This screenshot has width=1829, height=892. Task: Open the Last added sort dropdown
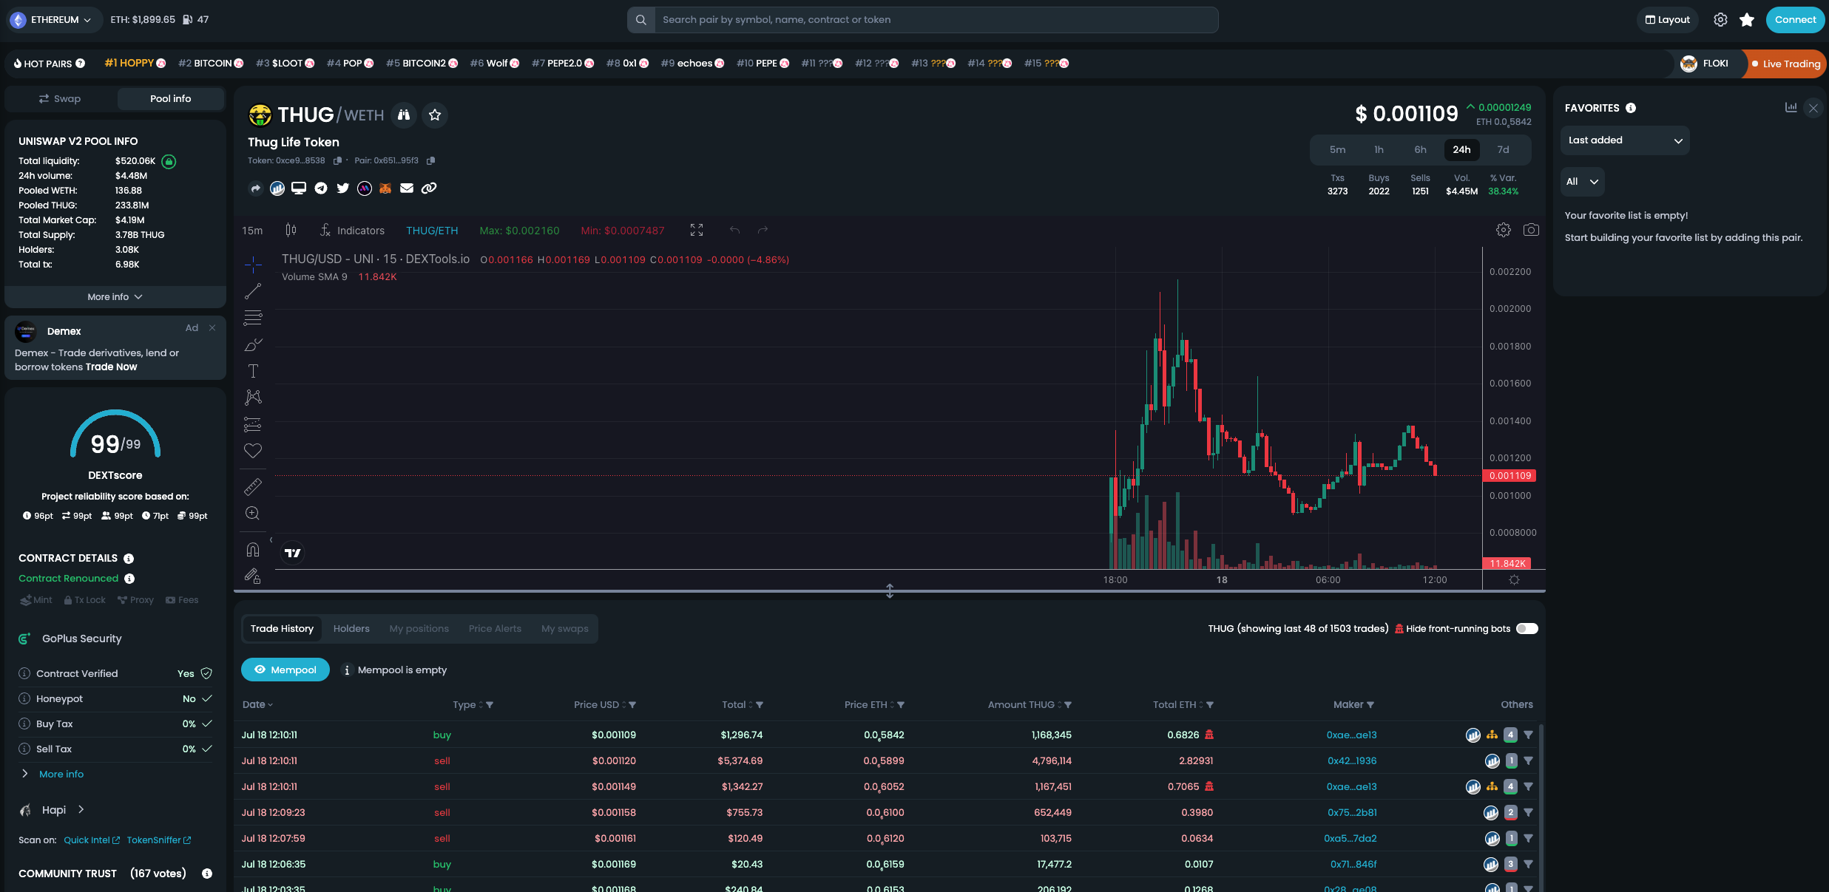point(1625,140)
